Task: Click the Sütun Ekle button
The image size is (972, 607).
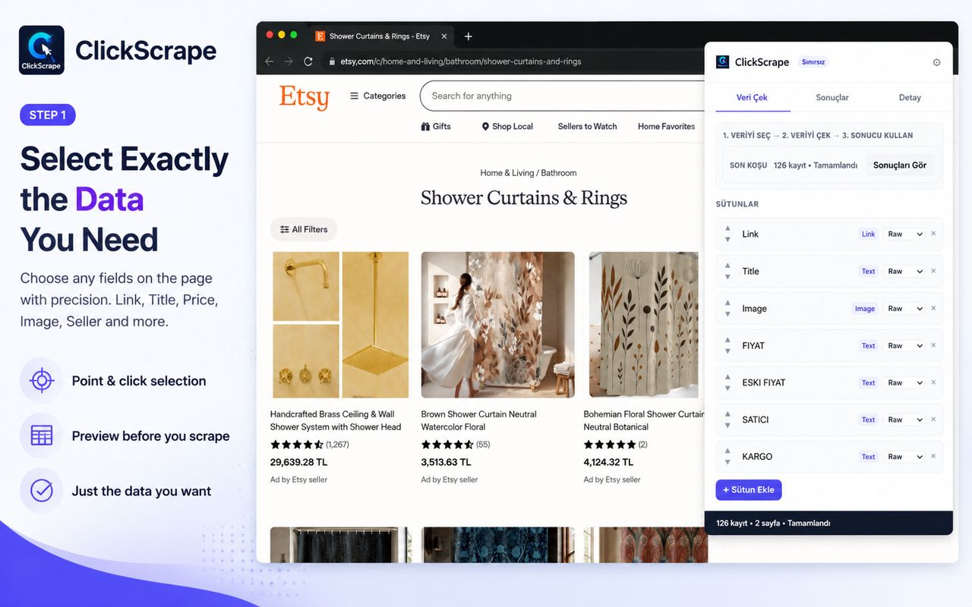Action: pyautogui.click(x=749, y=490)
